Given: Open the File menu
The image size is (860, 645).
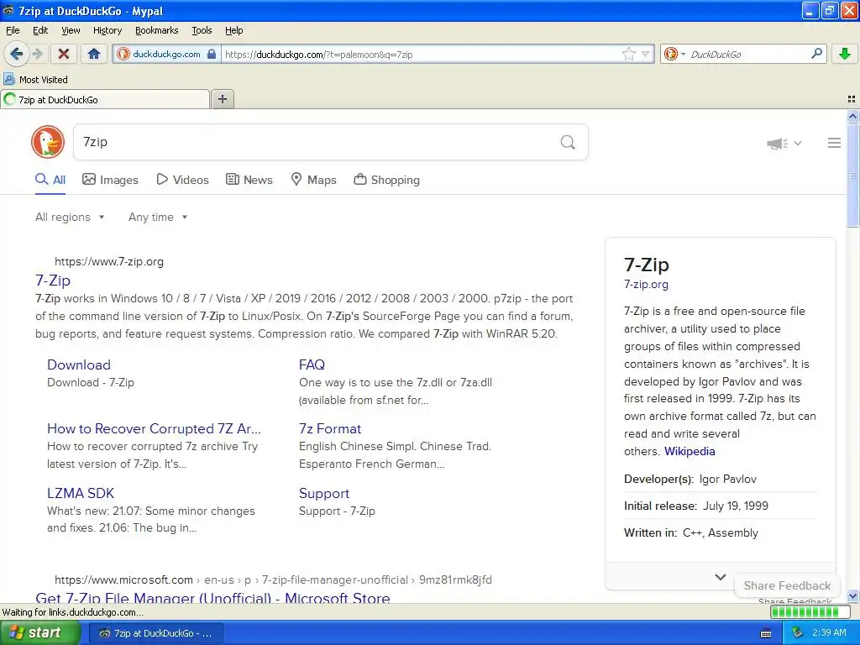Looking at the screenshot, I should point(13,30).
